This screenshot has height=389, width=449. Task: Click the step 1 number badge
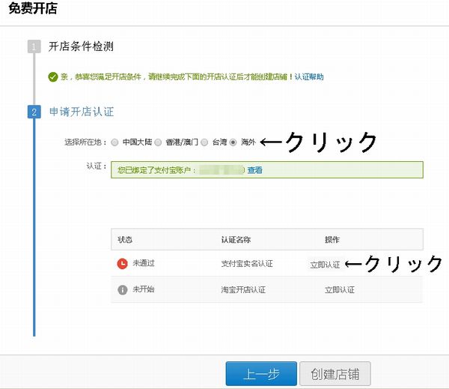click(34, 46)
